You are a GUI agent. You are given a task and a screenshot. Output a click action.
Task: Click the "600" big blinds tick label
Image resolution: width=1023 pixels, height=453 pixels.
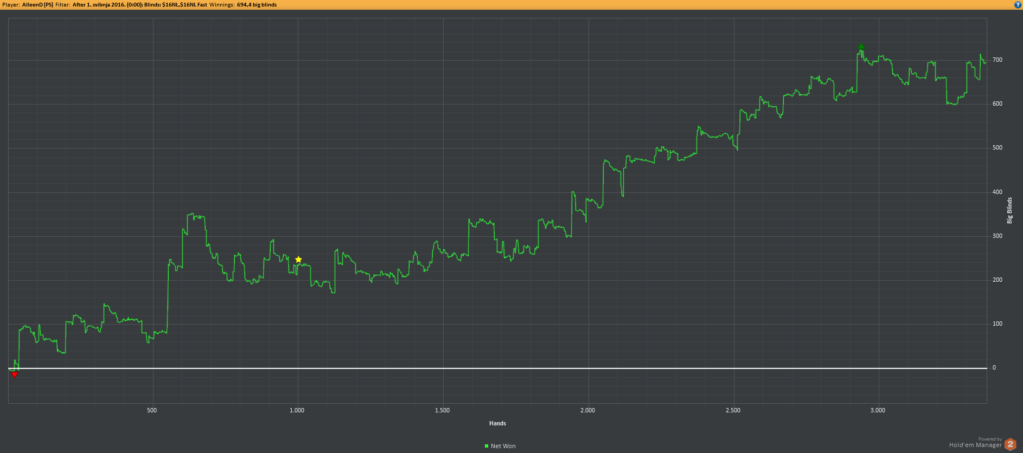pyautogui.click(x=998, y=103)
